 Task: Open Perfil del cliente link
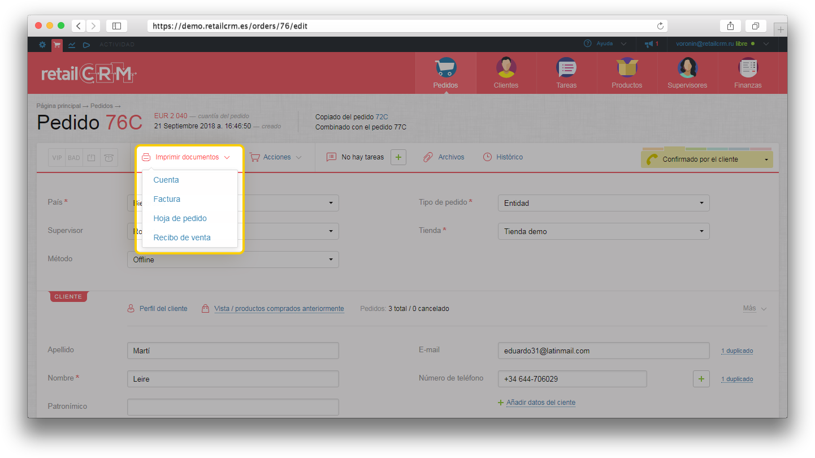(x=163, y=309)
